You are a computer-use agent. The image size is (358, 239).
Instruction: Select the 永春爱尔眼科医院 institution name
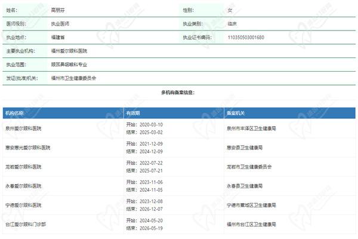24,186
